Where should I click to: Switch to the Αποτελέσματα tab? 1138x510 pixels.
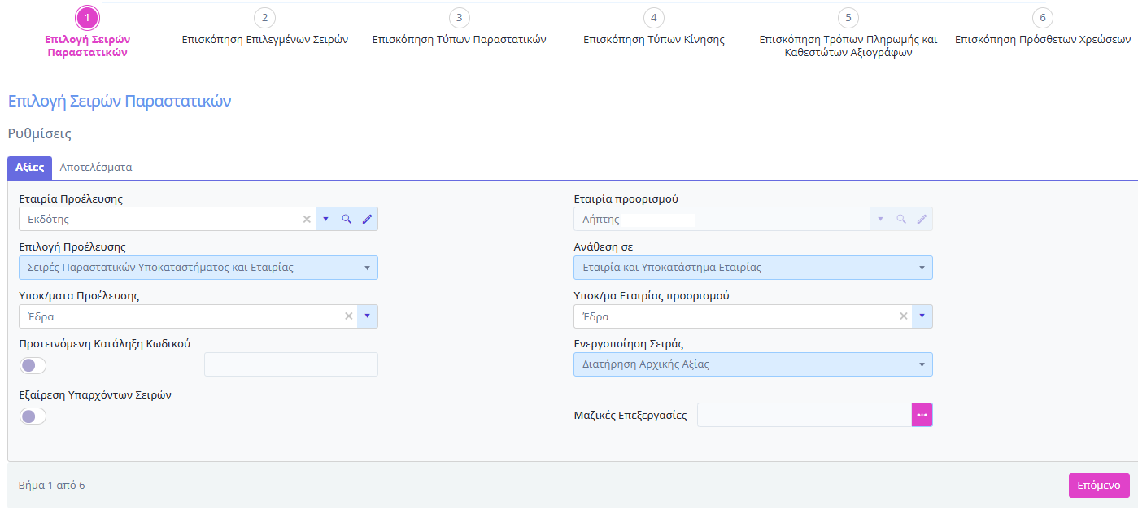tap(96, 167)
